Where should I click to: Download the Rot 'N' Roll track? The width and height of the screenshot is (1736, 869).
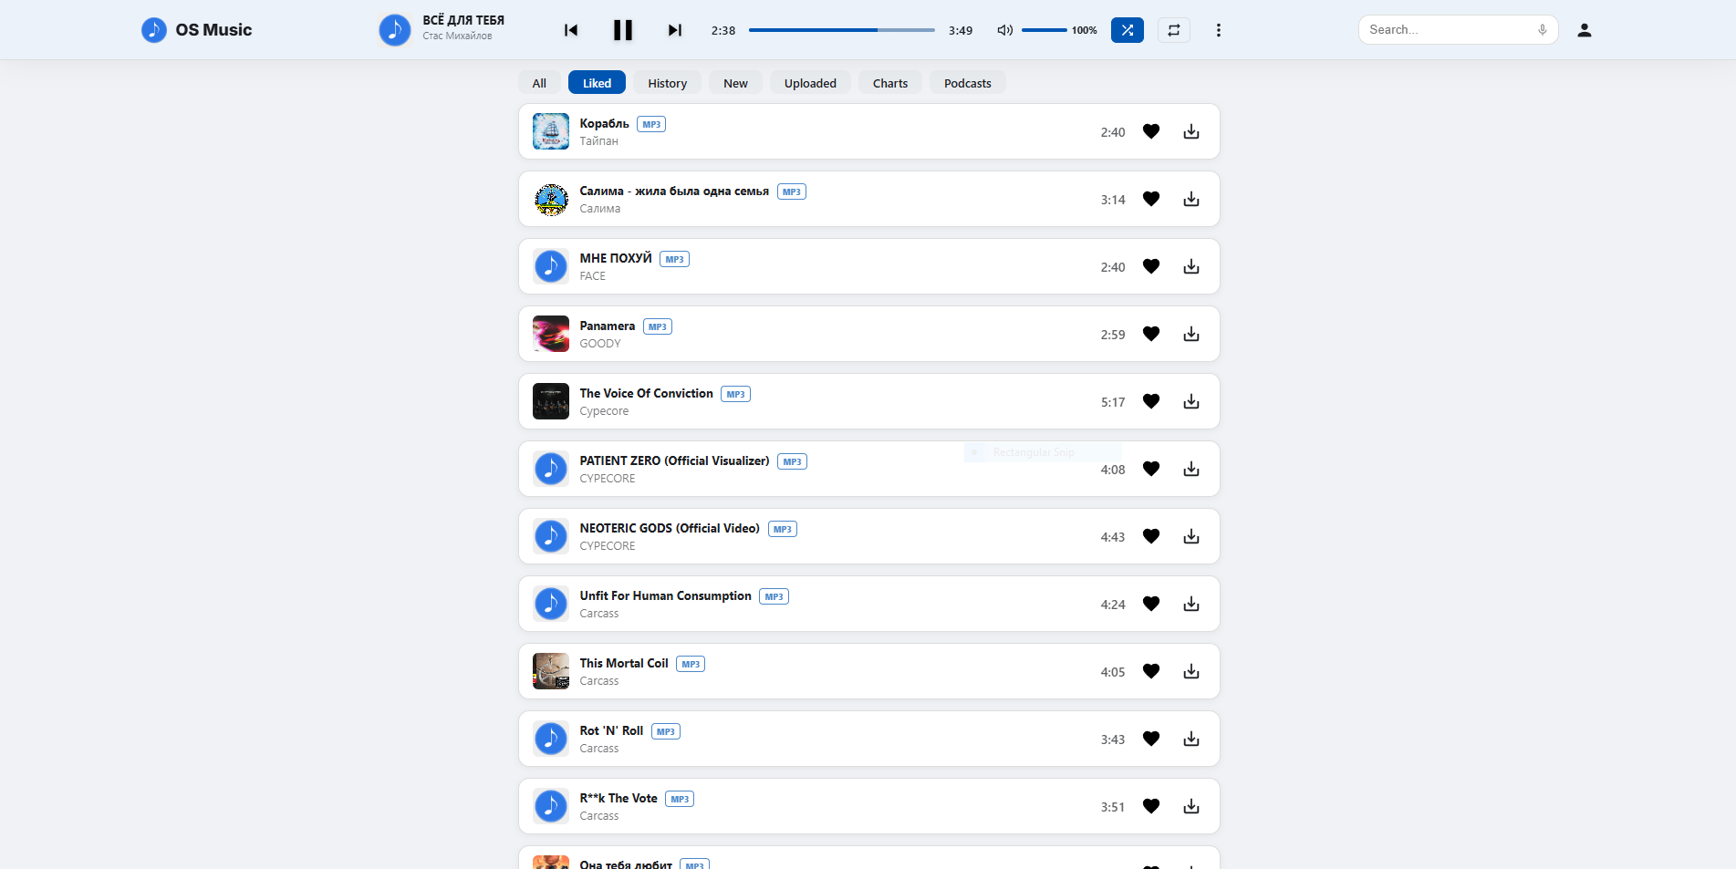coord(1191,739)
